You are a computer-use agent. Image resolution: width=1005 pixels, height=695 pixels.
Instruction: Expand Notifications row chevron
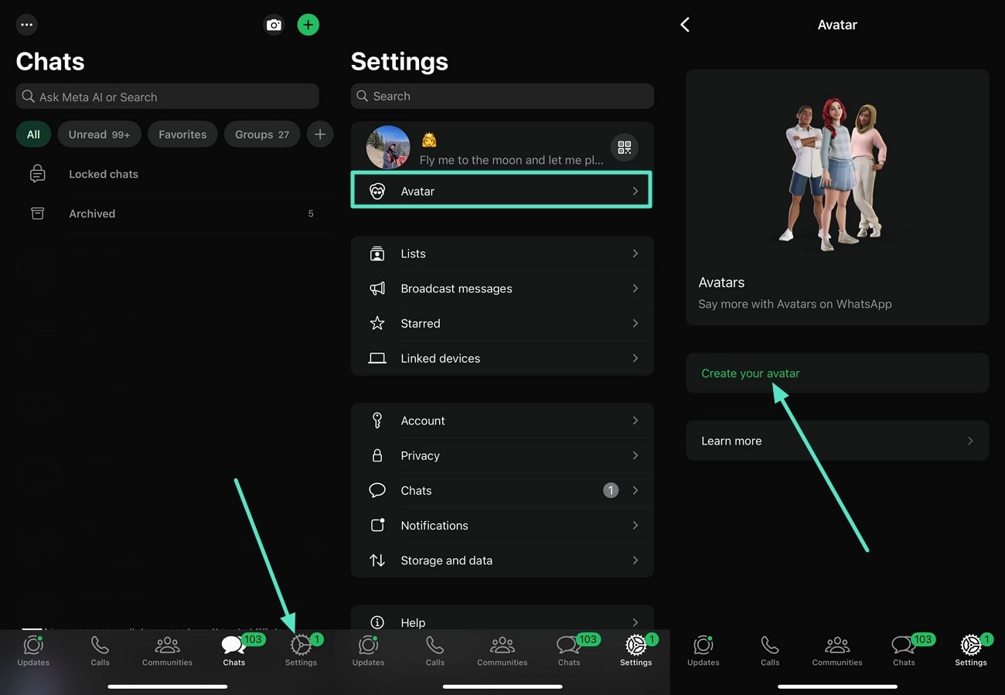click(x=635, y=525)
